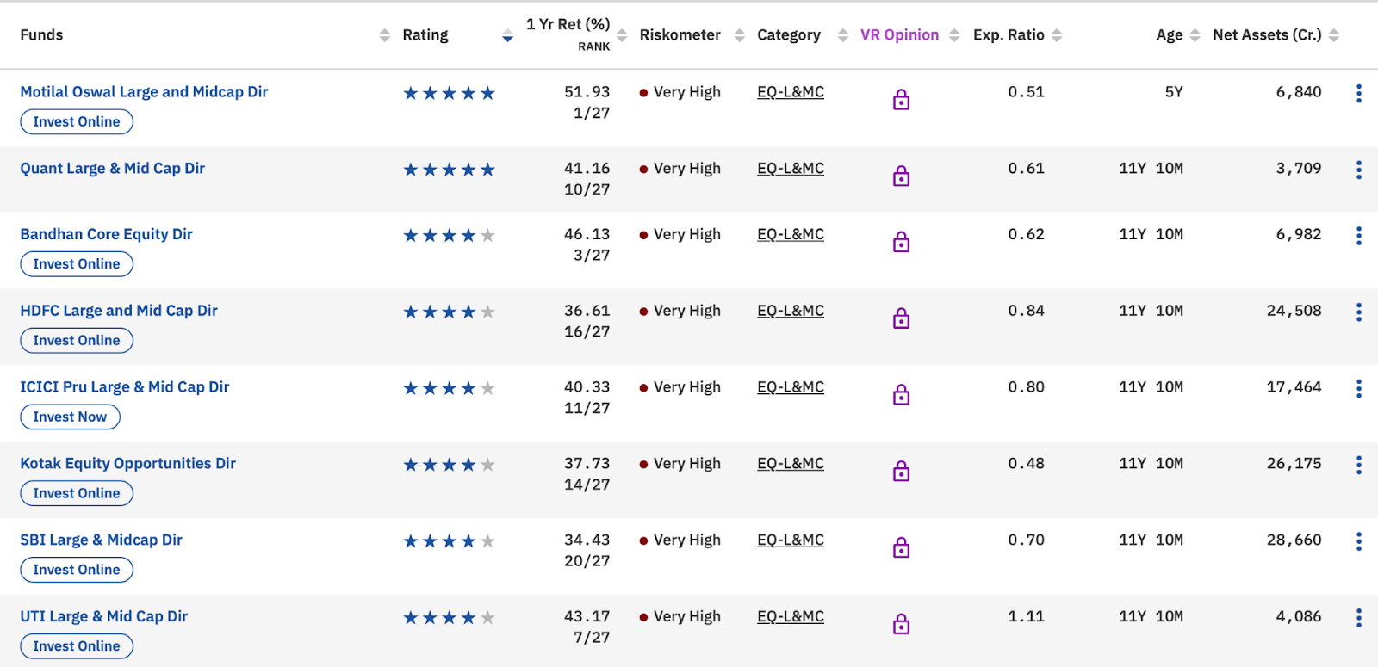Sort table by Funds column arrow
Image resolution: width=1378 pixels, height=667 pixels.
(384, 35)
